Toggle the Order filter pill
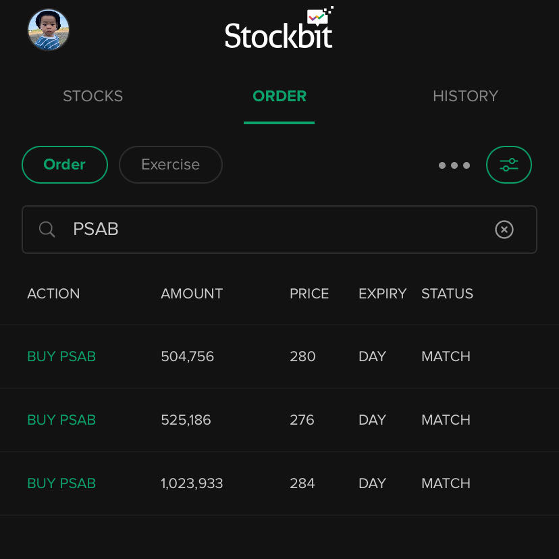The width and height of the screenshot is (559, 559). point(65,165)
